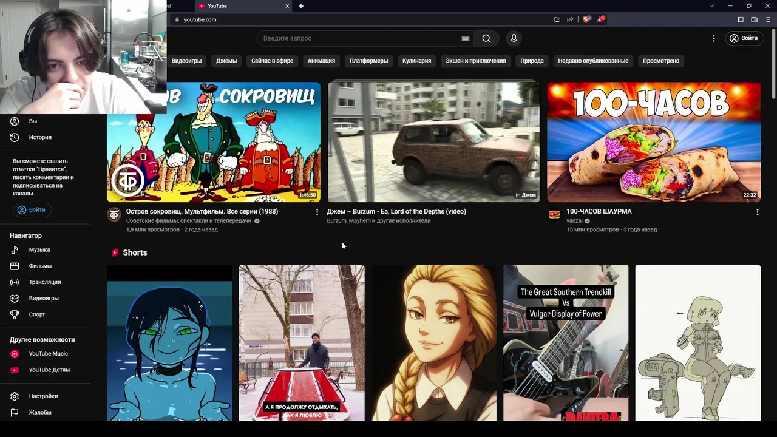The width and height of the screenshot is (777, 437).
Task: Click the Трансляции sidebar icon
Action: click(x=15, y=282)
